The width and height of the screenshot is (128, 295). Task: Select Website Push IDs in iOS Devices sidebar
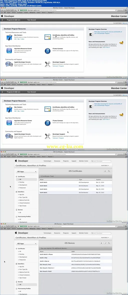coord(24,272)
